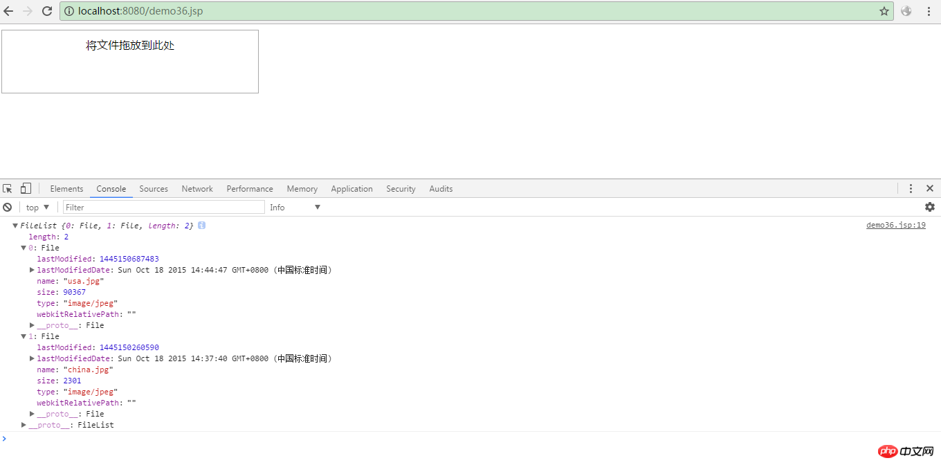Click the file drop zone box
This screenshot has height=465, width=941.
(130, 62)
